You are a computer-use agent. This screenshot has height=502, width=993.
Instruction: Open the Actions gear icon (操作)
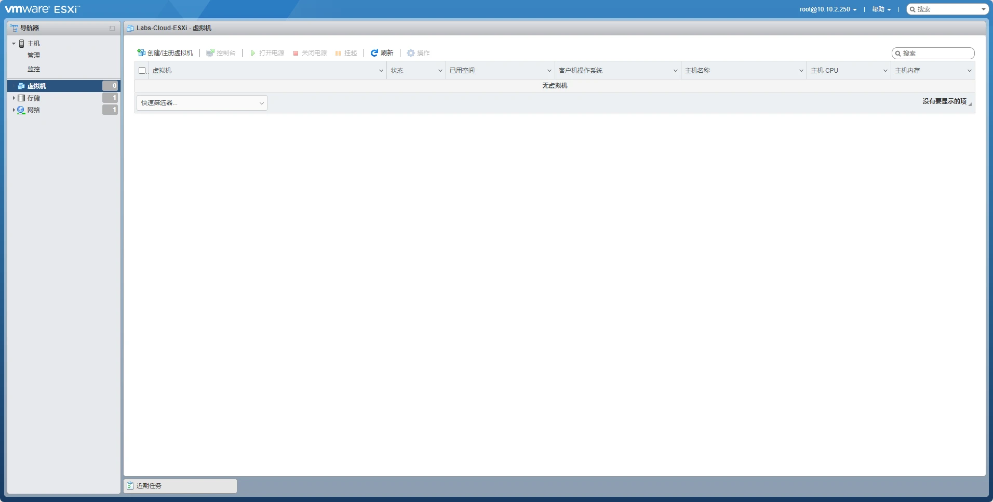[411, 53]
